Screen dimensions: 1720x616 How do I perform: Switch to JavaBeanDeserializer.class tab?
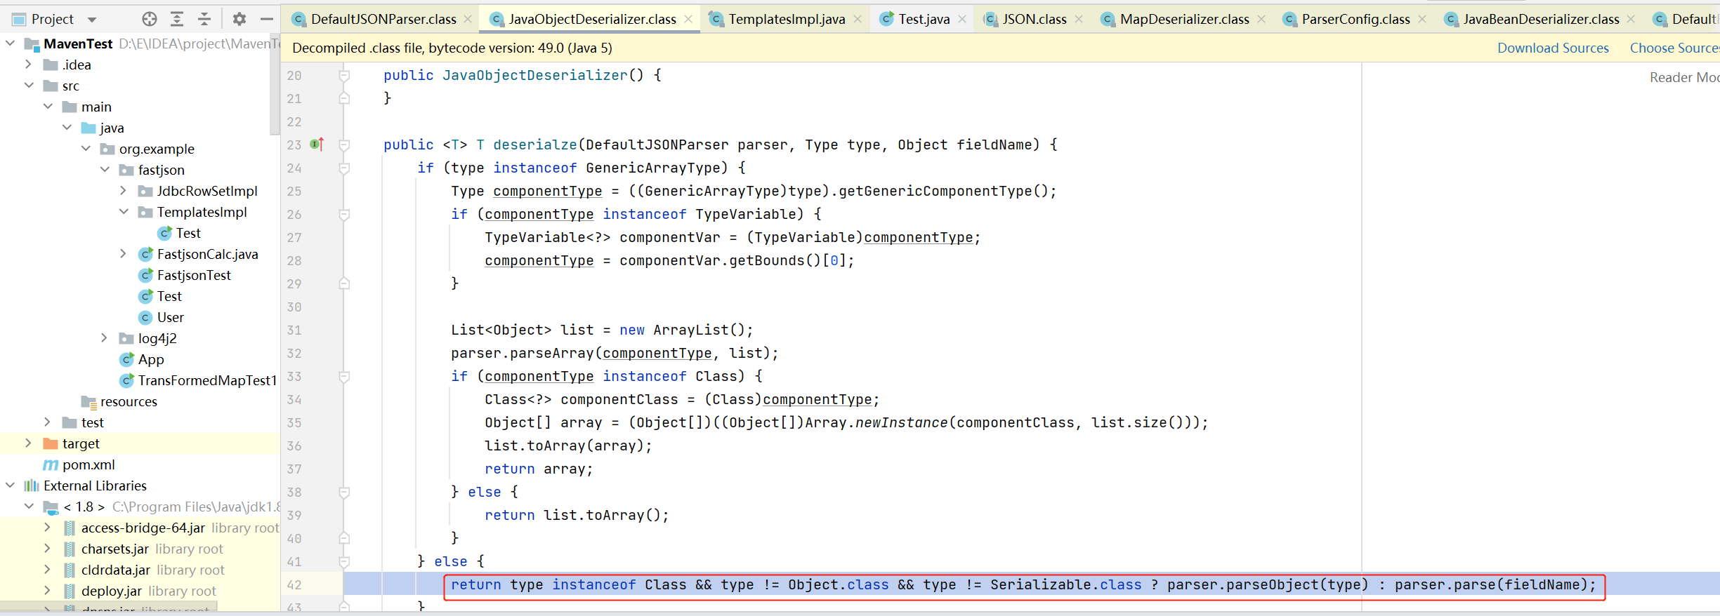pos(1541,19)
